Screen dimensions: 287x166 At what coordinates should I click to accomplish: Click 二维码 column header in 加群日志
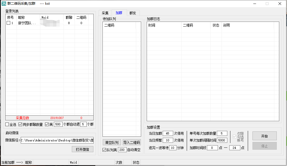pyautogui.click(x=196, y=25)
